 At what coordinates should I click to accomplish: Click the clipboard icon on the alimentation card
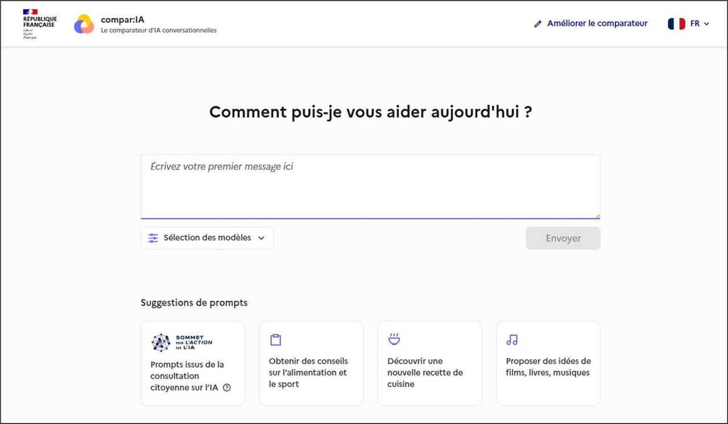pyautogui.click(x=276, y=340)
